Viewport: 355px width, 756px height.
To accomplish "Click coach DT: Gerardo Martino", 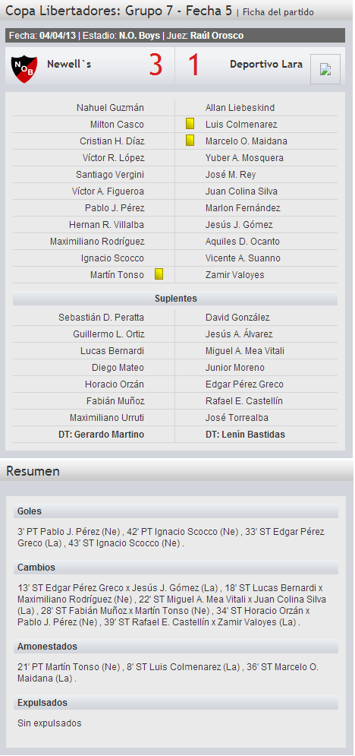I will (102, 435).
